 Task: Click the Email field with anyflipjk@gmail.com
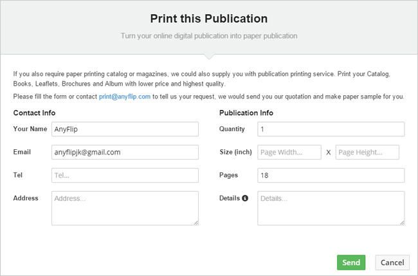click(x=125, y=152)
